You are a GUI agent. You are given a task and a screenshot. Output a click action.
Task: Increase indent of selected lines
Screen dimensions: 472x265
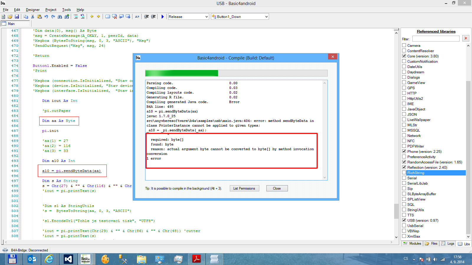click(x=153, y=17)
